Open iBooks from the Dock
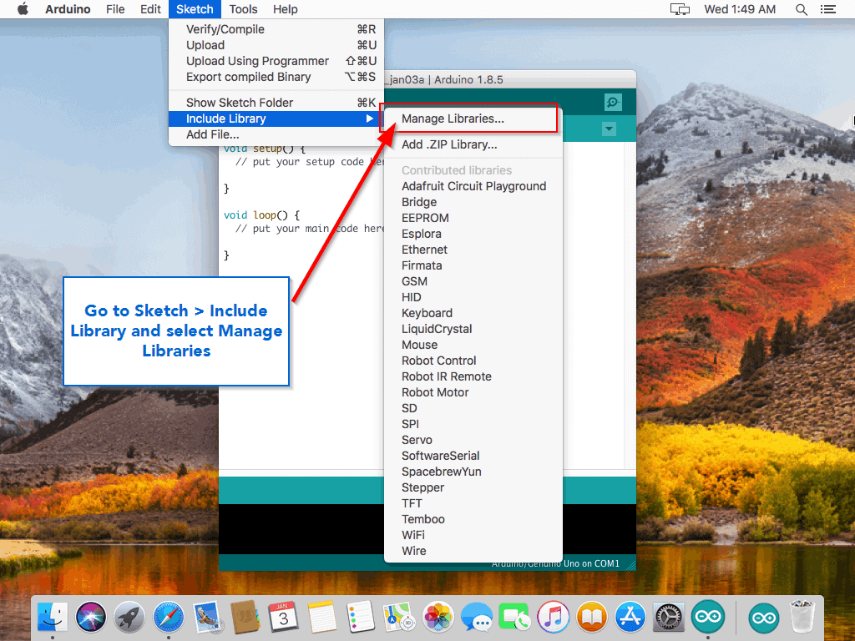 click(592, 617)
